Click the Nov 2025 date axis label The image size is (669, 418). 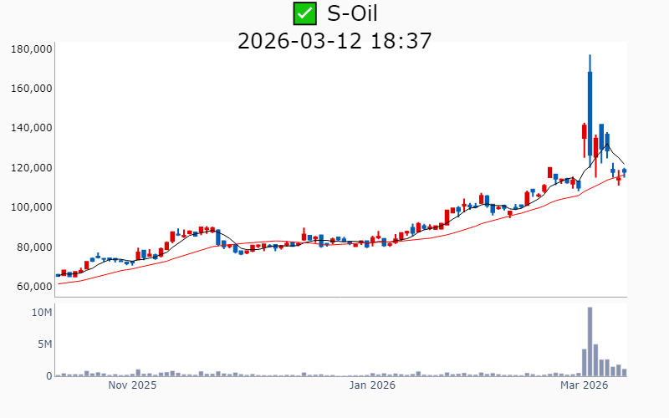[x=132, y=385]
